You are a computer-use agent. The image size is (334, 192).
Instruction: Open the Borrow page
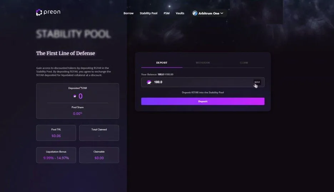click(128, 13)
